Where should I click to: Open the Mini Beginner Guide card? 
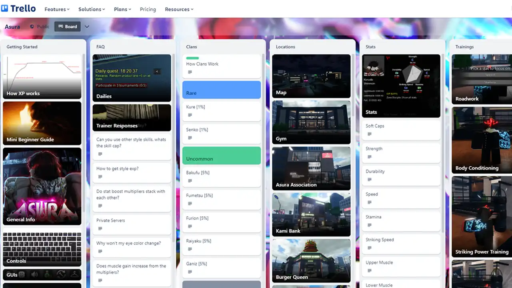tap(42, 123)
